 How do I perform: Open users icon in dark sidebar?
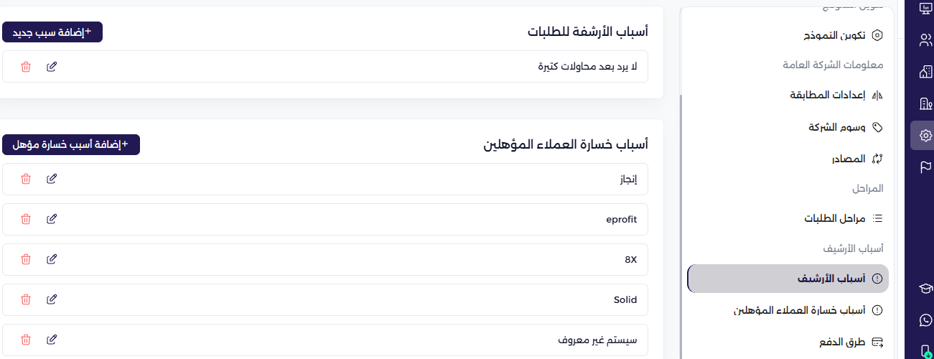click(x=925, y=40)
